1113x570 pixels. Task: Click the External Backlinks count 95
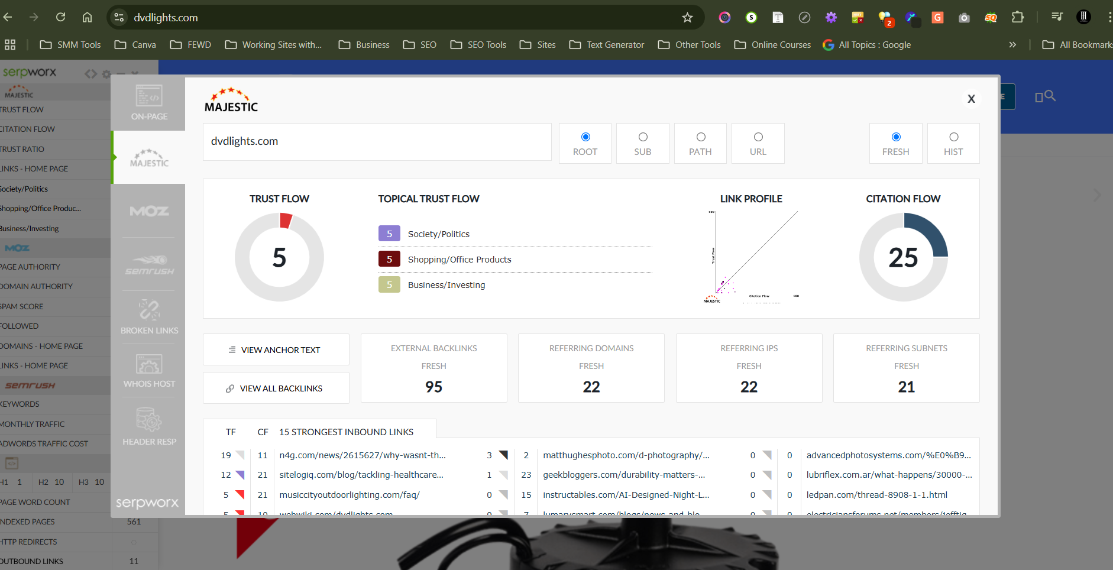(x=434, y=387)
